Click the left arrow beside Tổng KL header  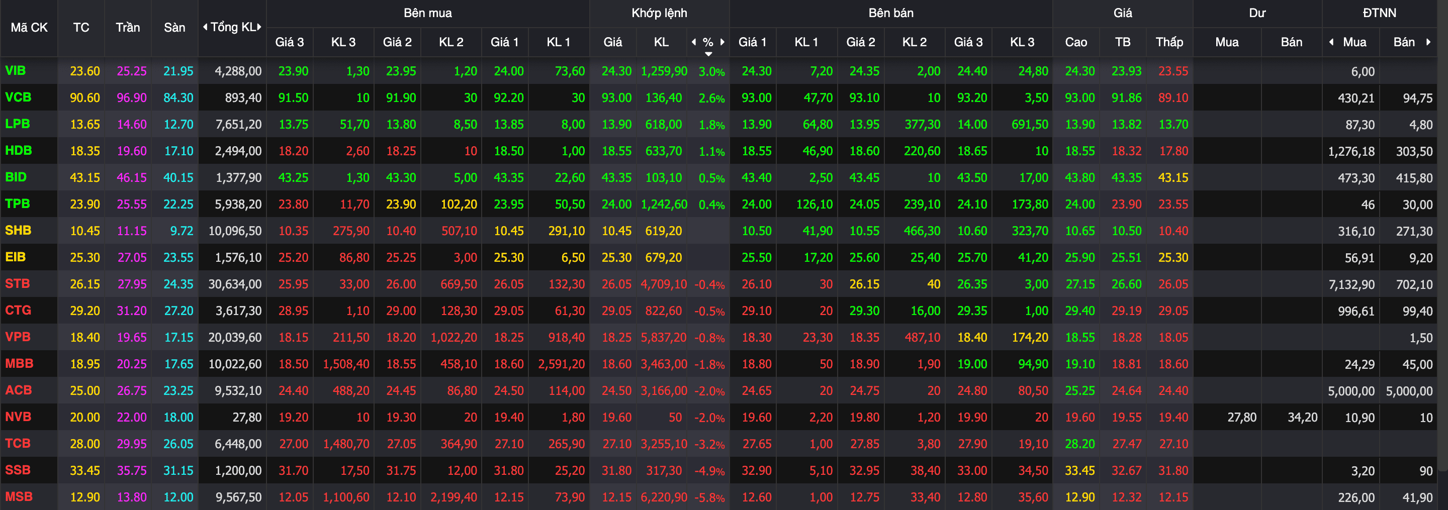click(205, 27)
